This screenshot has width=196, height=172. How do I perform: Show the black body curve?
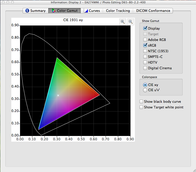pyautogui.click(x=141, y=101)
